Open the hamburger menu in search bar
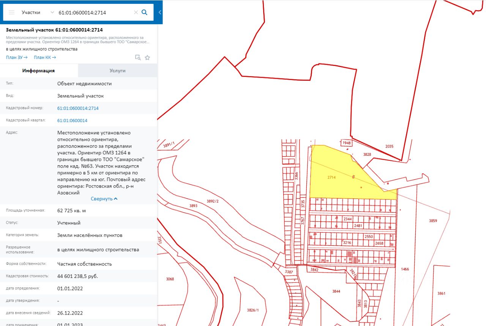Image resolution: width=486 pixels, height=326 pixels. point(12,13)
